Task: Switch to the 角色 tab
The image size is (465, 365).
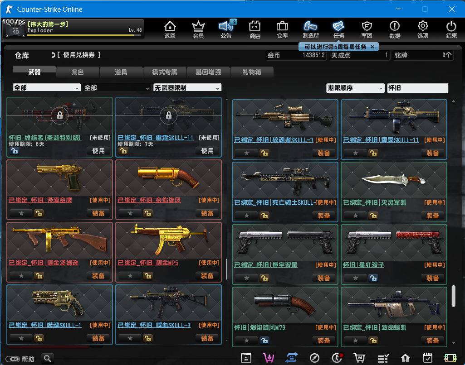Action: click(78, 72)
